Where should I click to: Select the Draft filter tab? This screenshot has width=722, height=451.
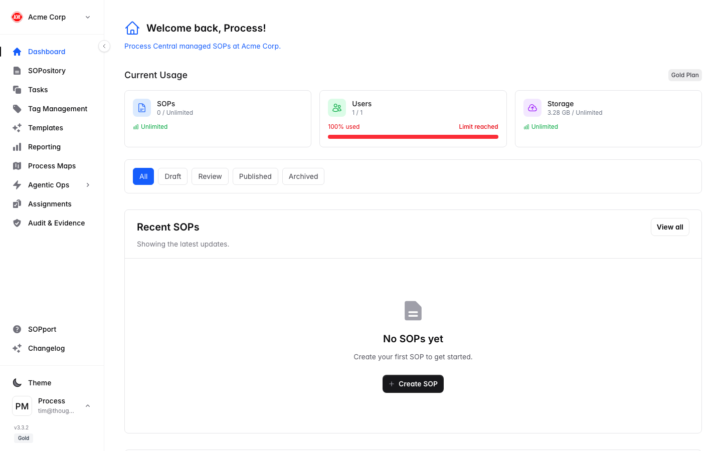(173, 176)
